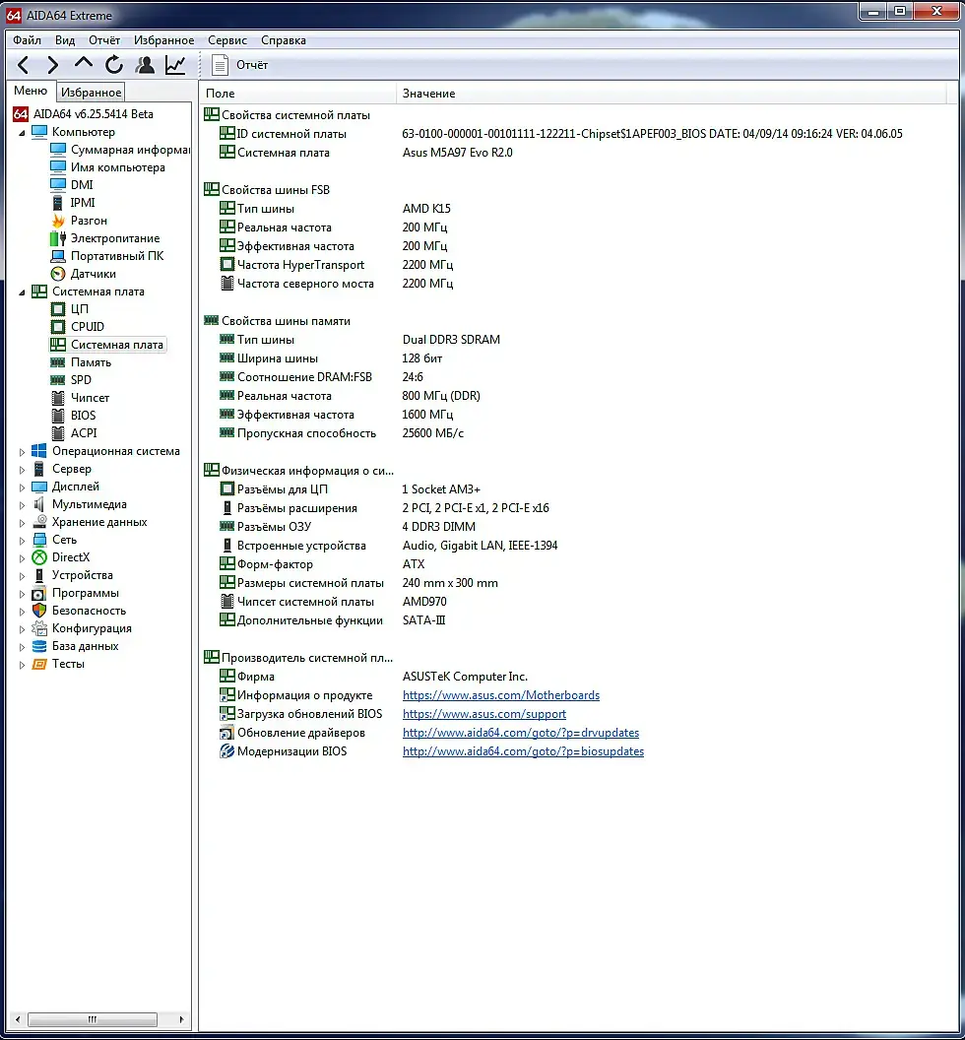
Task: Open the Сервис menu
Action: (x=227, y=40)
